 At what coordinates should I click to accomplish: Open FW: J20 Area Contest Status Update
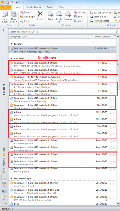click(62, 199)
